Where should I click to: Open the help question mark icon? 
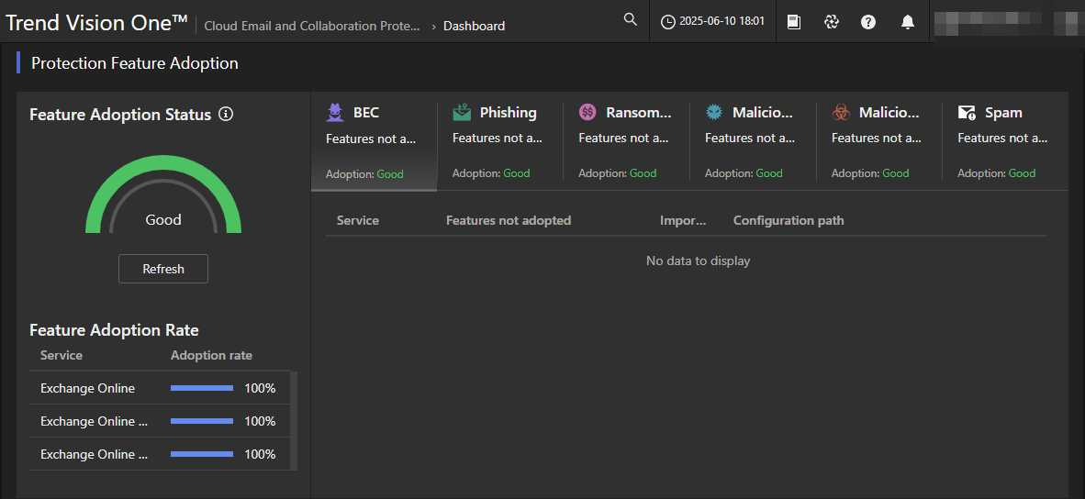point(868,22)
